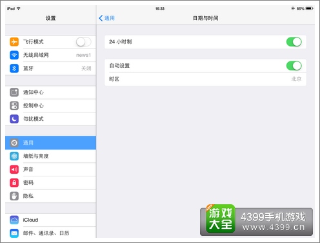This screenshot has height=243, width=320.
Task: Open 声音 settings
Action: (50, 169)
